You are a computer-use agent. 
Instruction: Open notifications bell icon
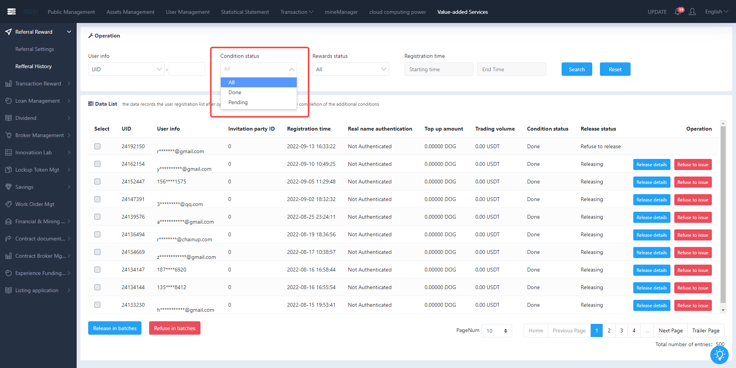click(x=678, y=12)
